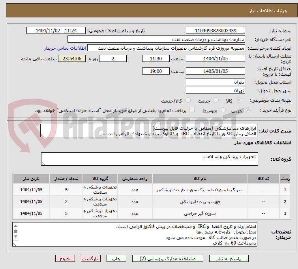
Task: Click the remaining time 23:54:06 field
Action: coord(72,58)
